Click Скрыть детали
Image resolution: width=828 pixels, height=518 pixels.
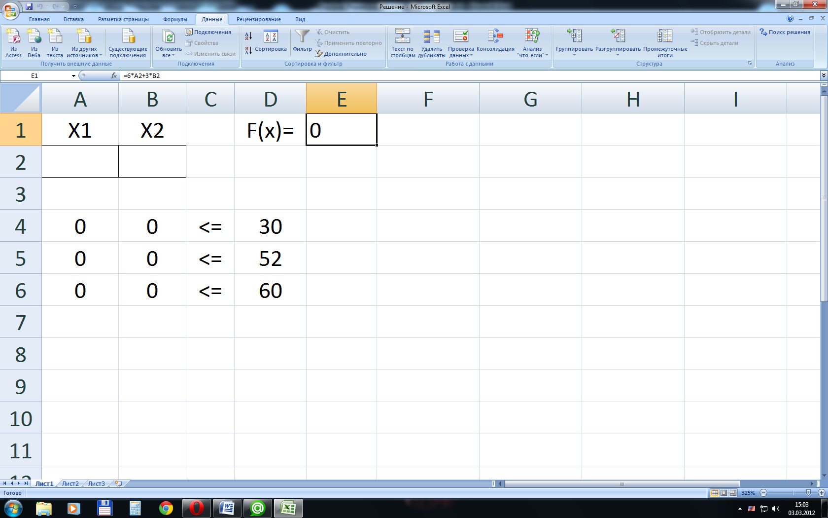(x=715, y=43)
